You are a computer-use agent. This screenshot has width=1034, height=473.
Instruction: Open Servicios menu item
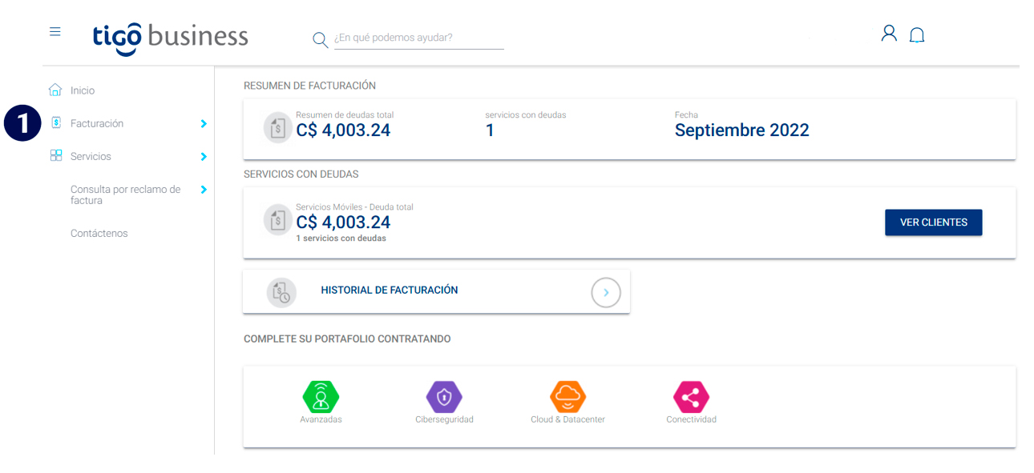(91, 156)
